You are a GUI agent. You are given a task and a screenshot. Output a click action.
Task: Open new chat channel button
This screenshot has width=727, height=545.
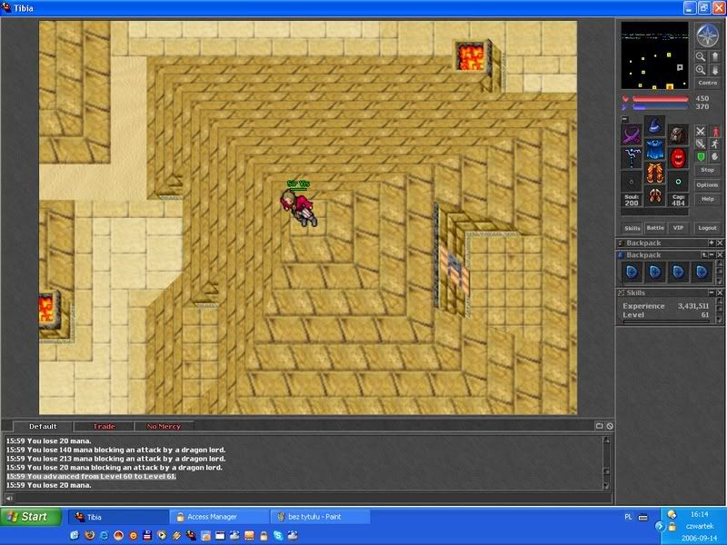pos(599,425)
